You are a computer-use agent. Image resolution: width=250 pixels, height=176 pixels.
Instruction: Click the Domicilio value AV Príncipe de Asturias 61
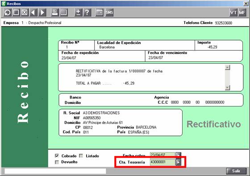103,123
